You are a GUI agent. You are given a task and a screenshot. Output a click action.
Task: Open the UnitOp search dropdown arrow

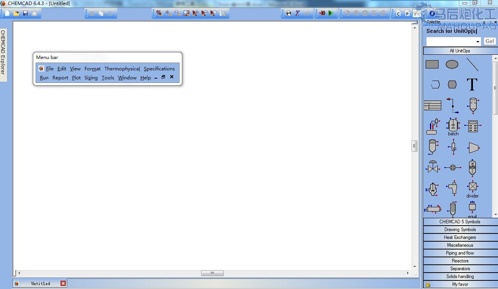(x=478, y=41)
